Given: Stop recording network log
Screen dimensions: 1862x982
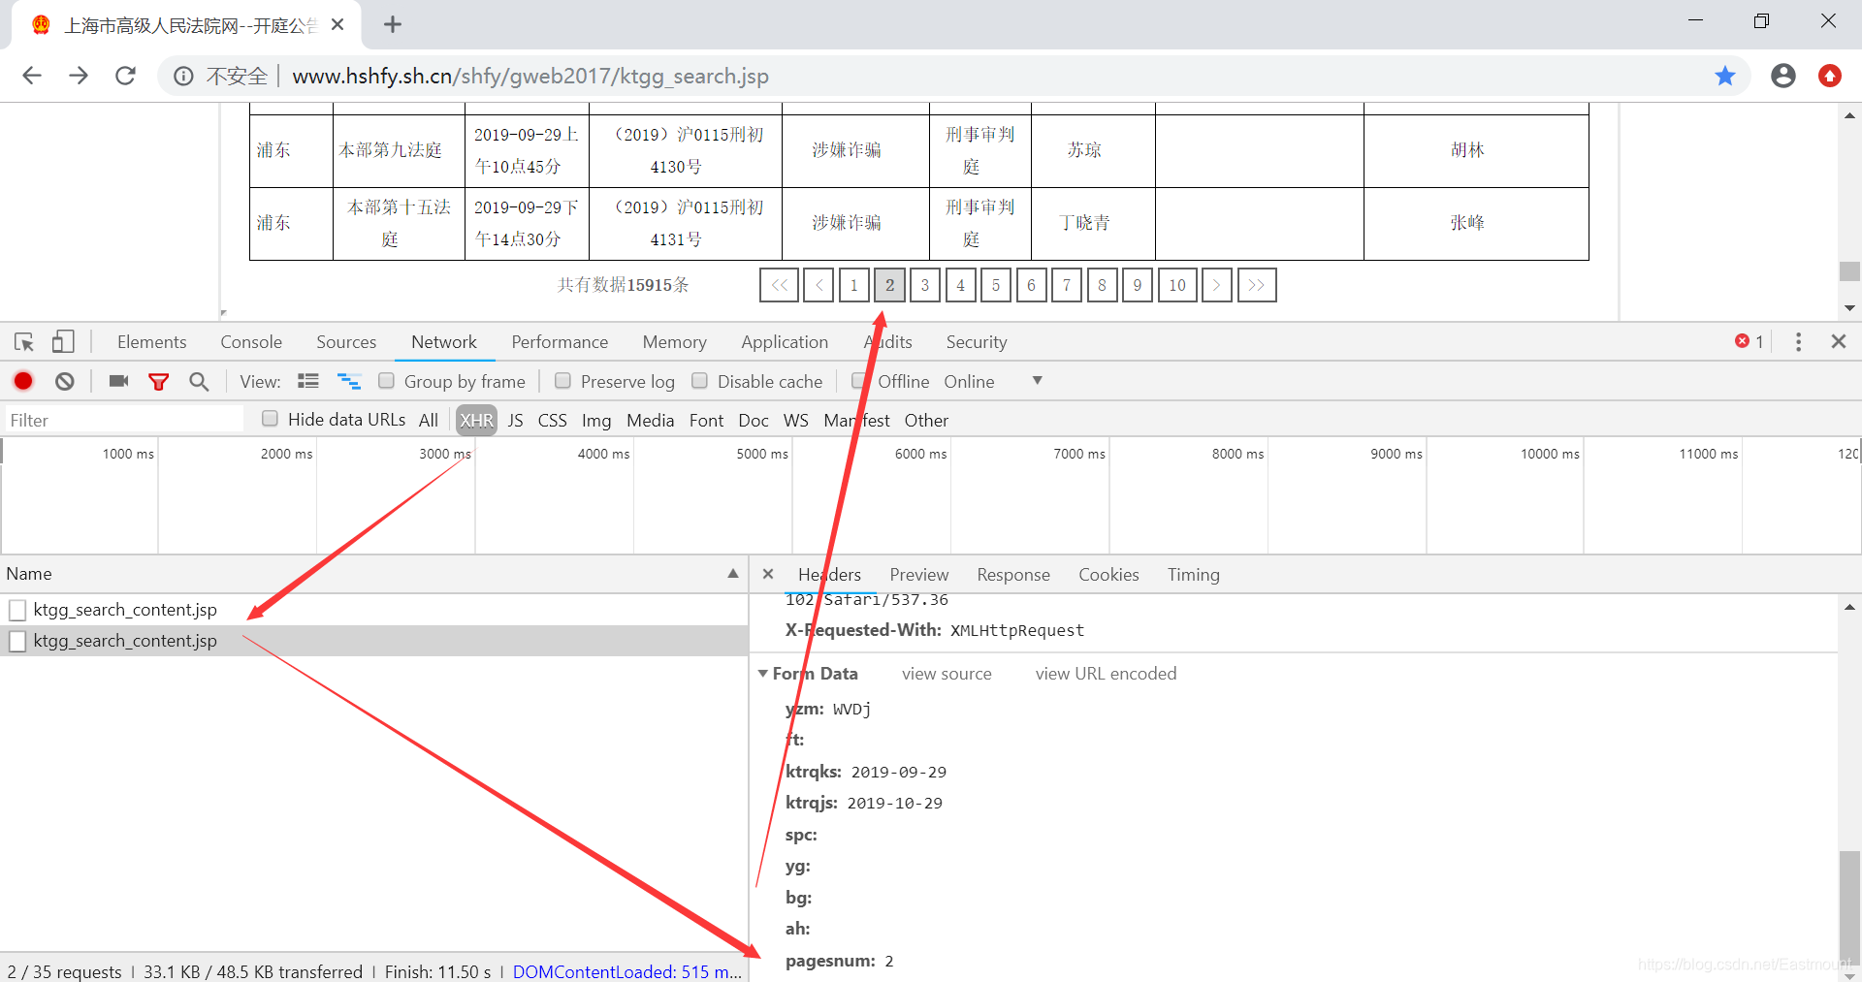Looking at the screenshot, I should pyautogui.click(x=23, y=381).
